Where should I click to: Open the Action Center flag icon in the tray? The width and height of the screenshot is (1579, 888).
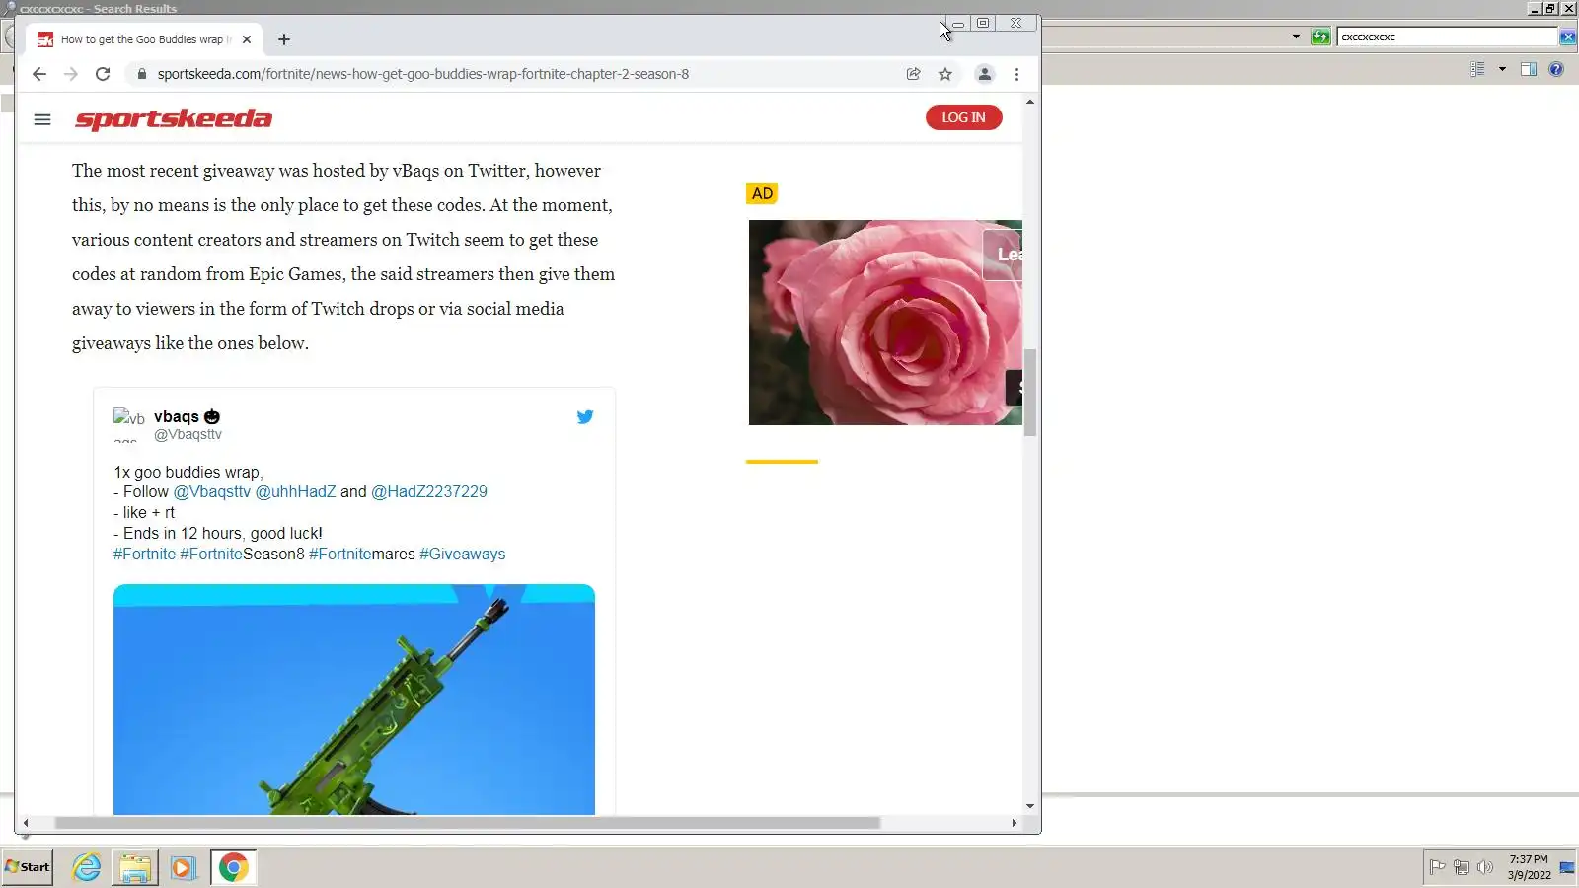[x=1438, y=867]
